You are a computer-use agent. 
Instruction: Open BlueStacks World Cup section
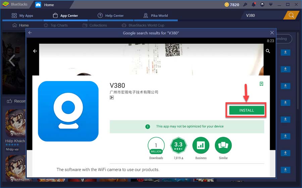(x=143, y=25)
